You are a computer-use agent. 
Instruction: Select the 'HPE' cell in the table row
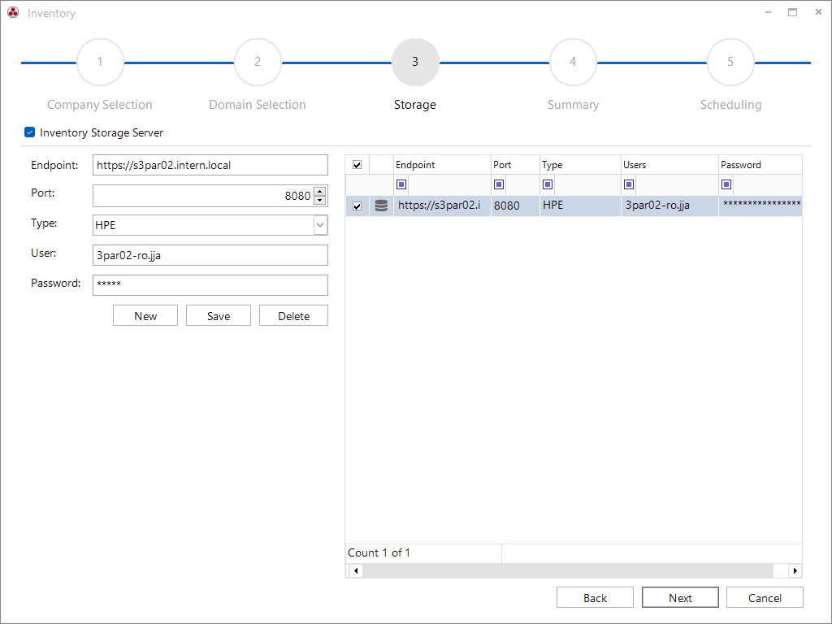(x=580, y=206)
